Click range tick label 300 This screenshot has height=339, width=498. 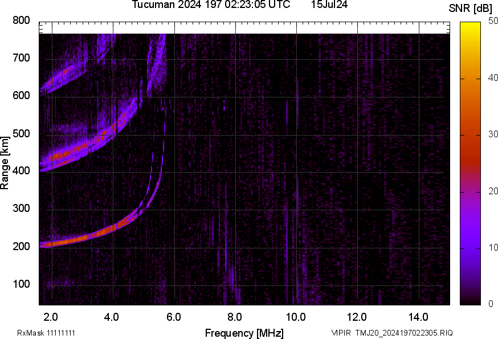tap(21, 209)
